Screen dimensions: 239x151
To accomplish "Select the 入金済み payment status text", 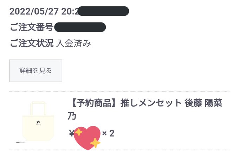I will [x=73, y=43].
